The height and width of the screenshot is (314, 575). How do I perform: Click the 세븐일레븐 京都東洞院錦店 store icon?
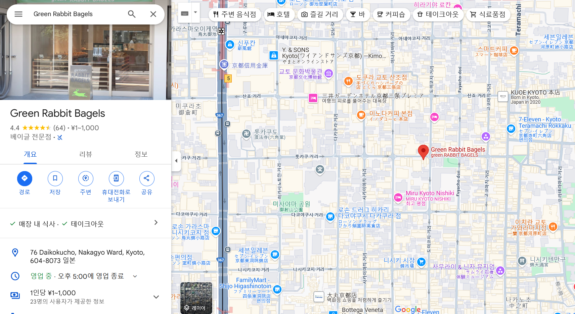275,255
